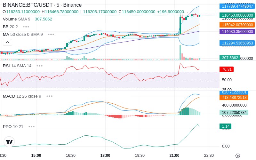Click the 18:00 time axis label

tap(105, 155)
